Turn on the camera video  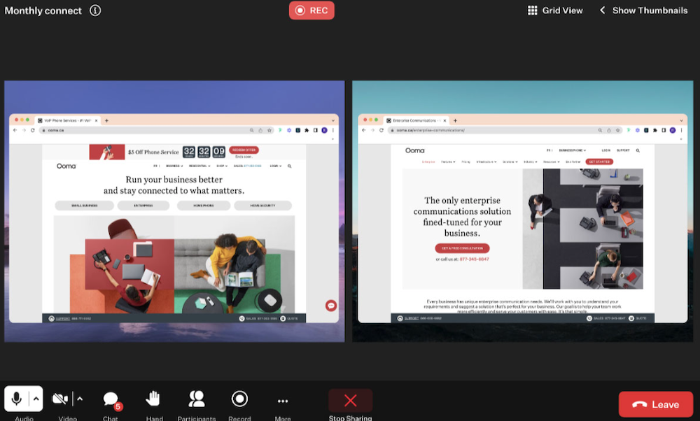point(60,399)
